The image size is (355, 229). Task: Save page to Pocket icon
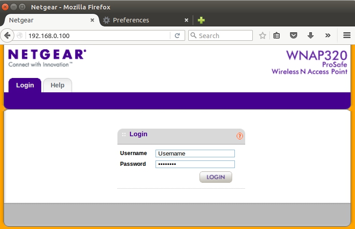(294, 35)
